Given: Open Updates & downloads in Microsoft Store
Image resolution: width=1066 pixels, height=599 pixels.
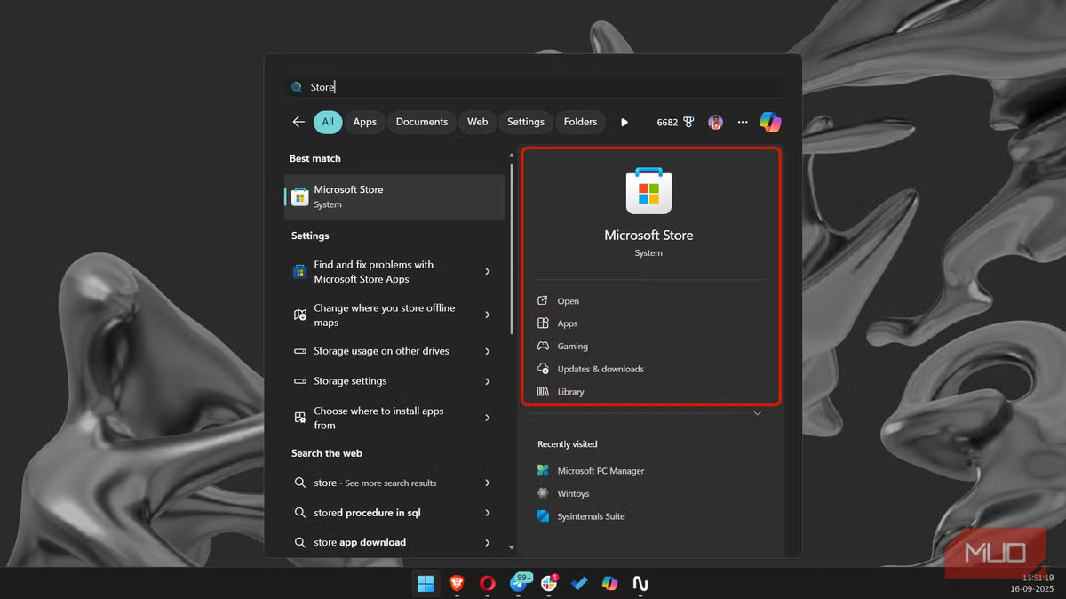Looking at the screenshot, I should point(600,369).
